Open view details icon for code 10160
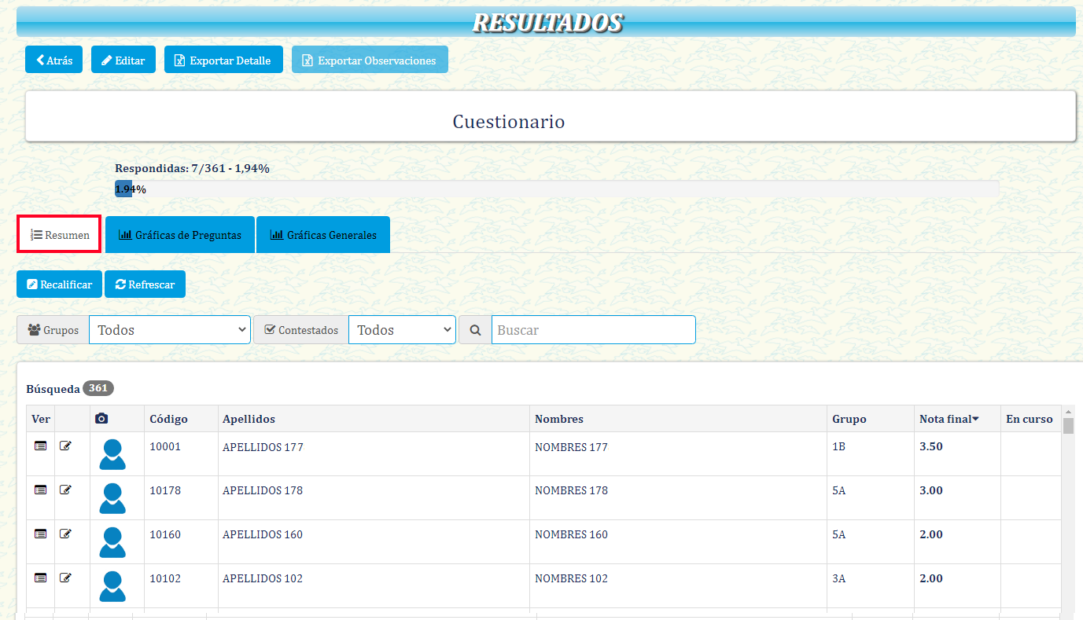1083x620 pixels. pyautogui.click(x=41, y=534)
